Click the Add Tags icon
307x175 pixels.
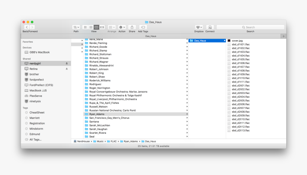pos(143,27)
